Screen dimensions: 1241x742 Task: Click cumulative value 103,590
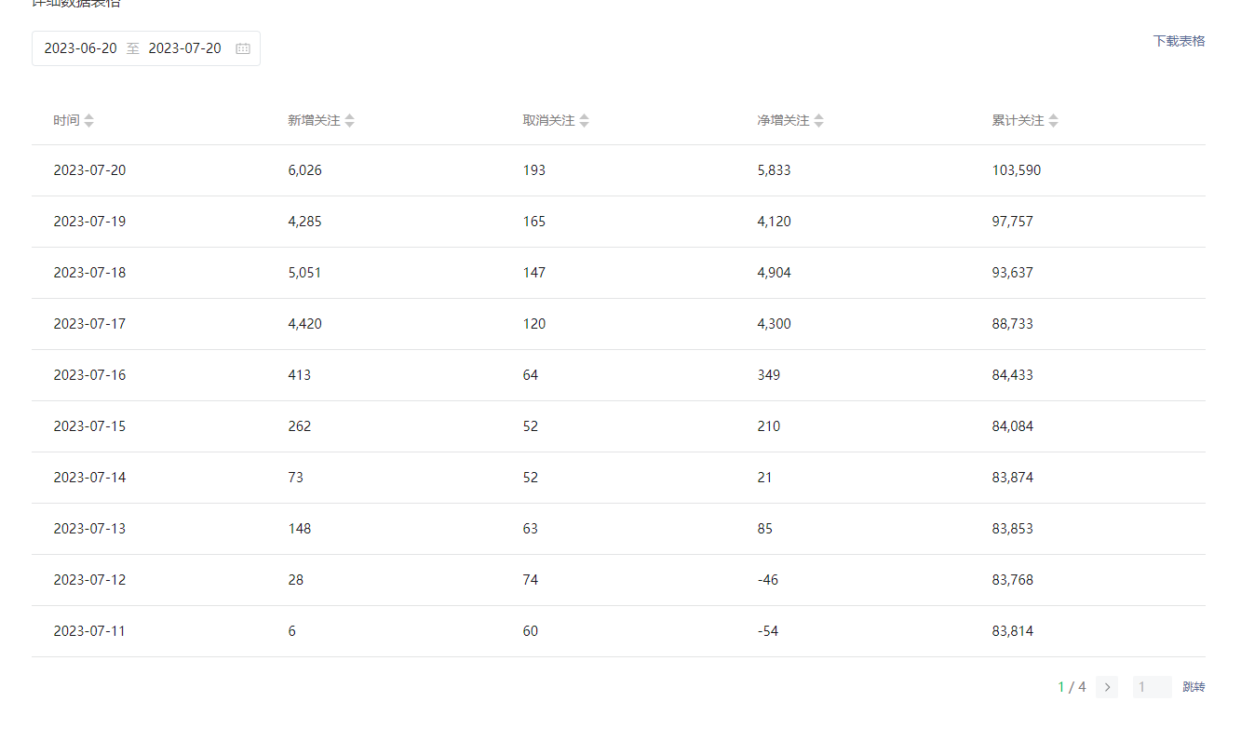(1017, 170)
